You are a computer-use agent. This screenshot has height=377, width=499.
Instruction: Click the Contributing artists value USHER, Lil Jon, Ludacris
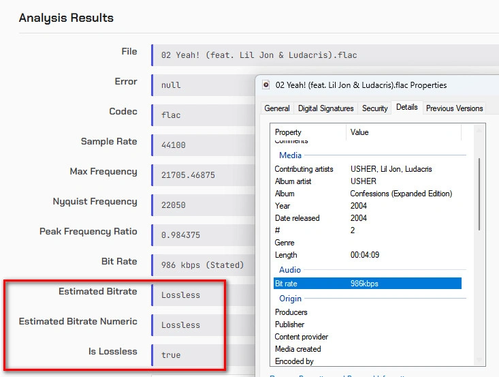click(x=391, y=169)
